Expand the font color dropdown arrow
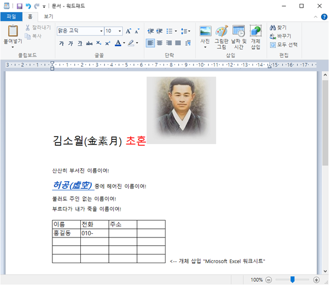 click(x=124, y=43)
